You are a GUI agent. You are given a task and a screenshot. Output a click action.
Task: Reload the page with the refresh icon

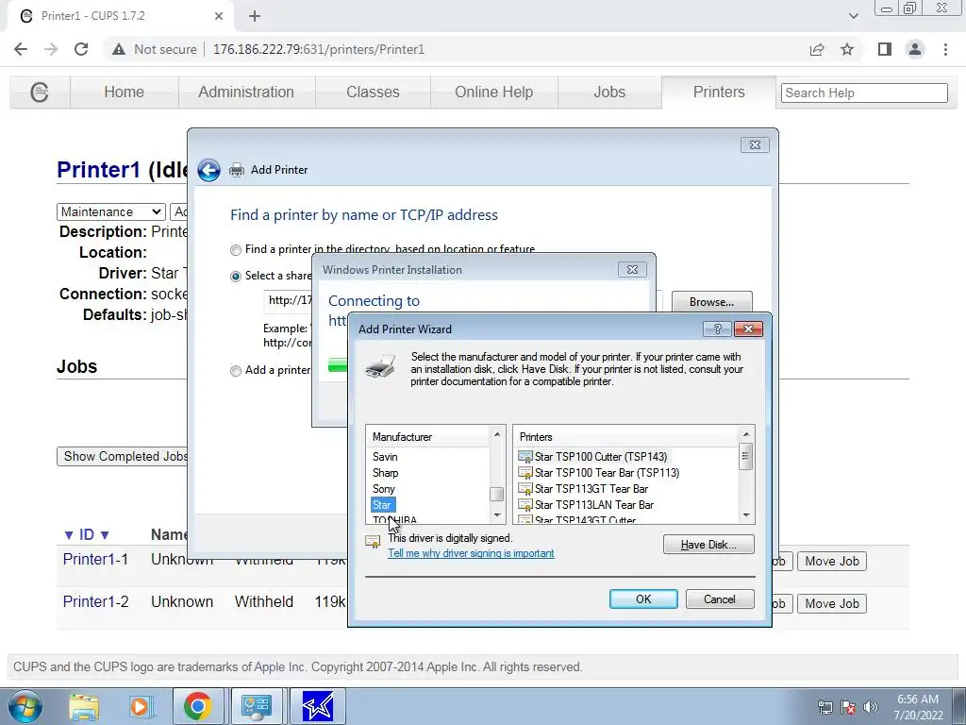pos(81,49)
